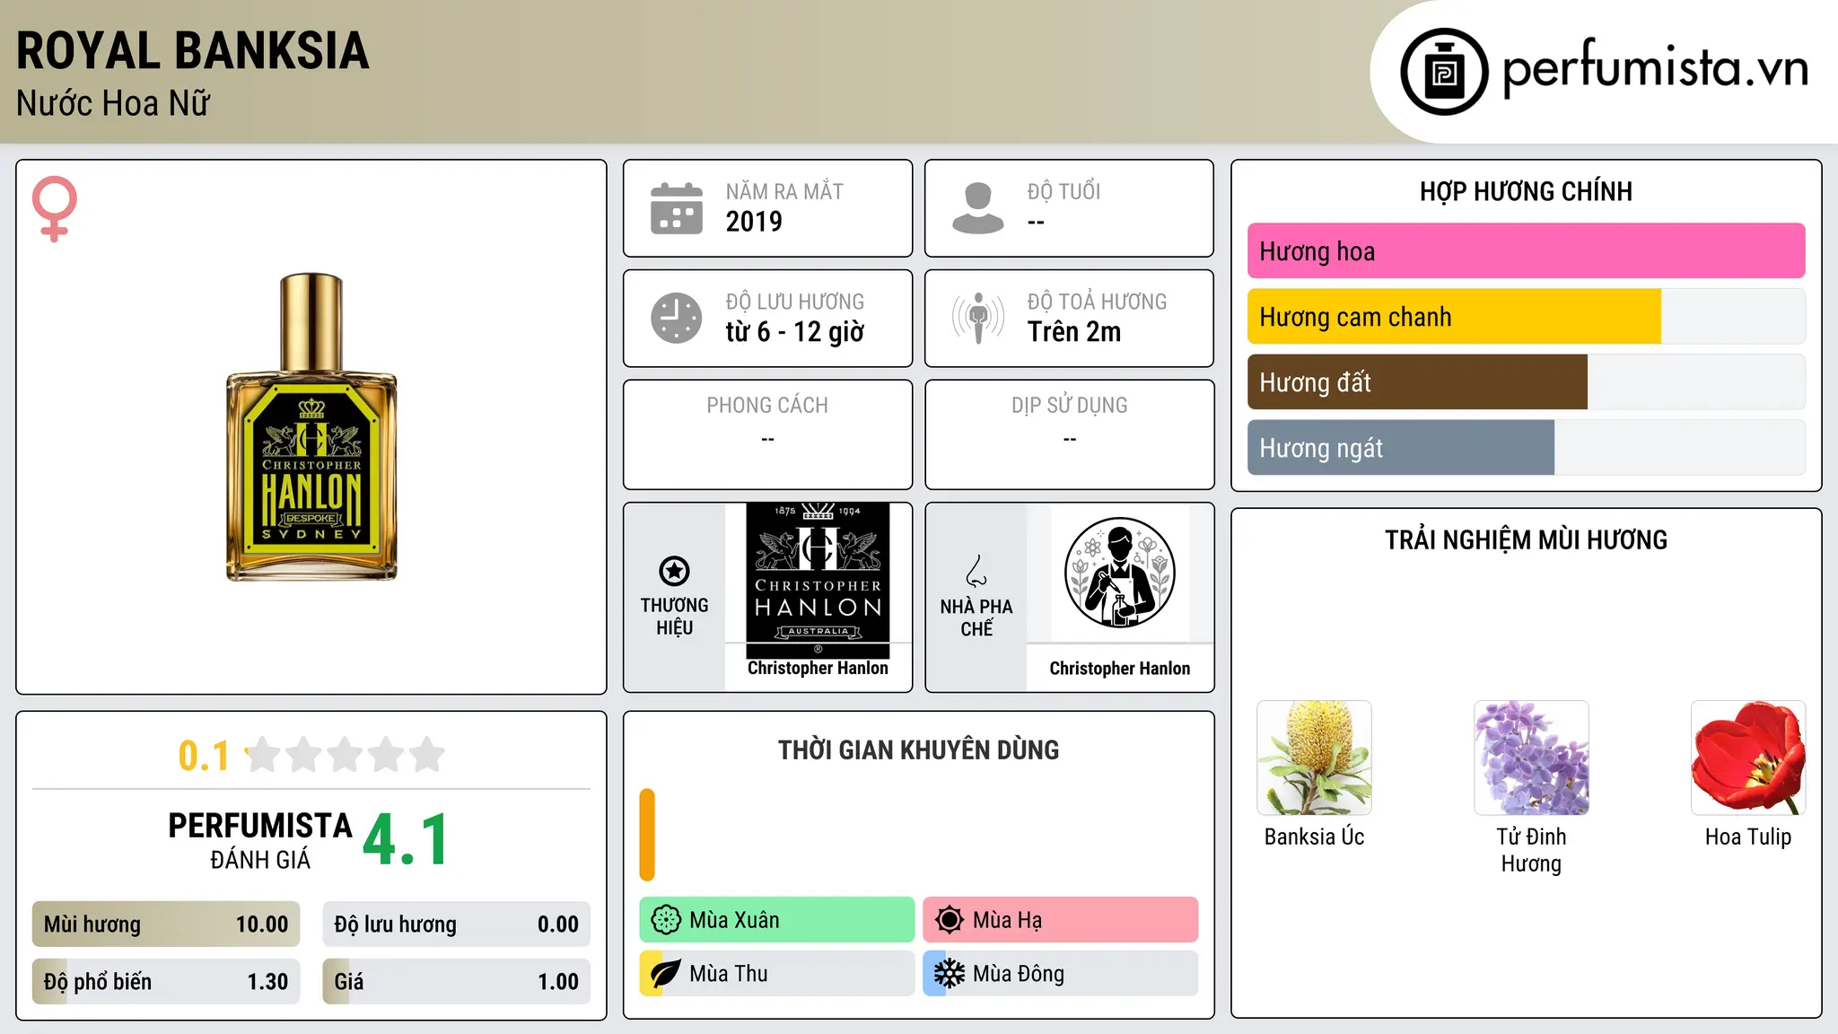Select the Hoa Tulip note image
Image resolution: width=1838 pixels, height=1034 pixels.
pos(1748,758)
